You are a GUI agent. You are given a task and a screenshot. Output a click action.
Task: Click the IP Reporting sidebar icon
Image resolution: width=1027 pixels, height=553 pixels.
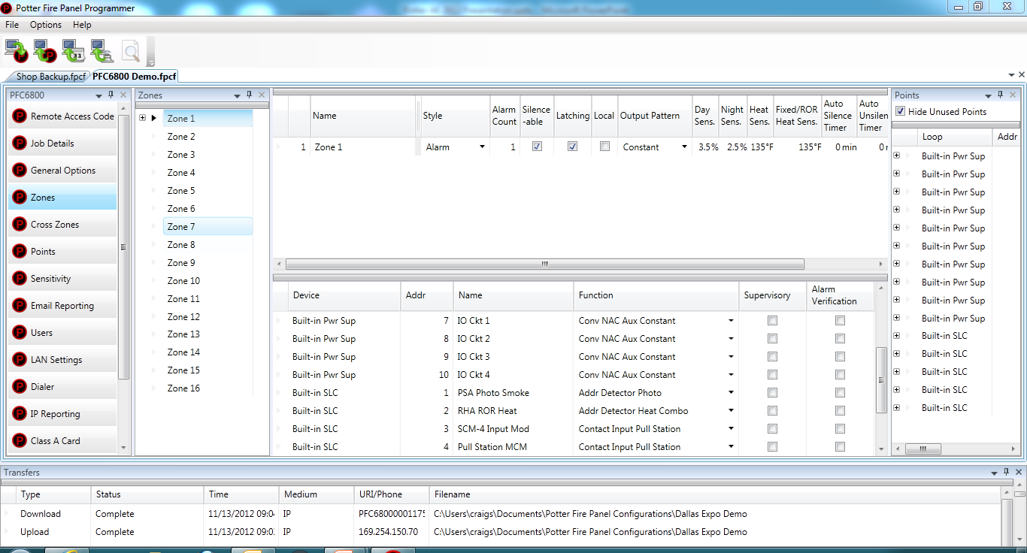(x=20, y=414)
